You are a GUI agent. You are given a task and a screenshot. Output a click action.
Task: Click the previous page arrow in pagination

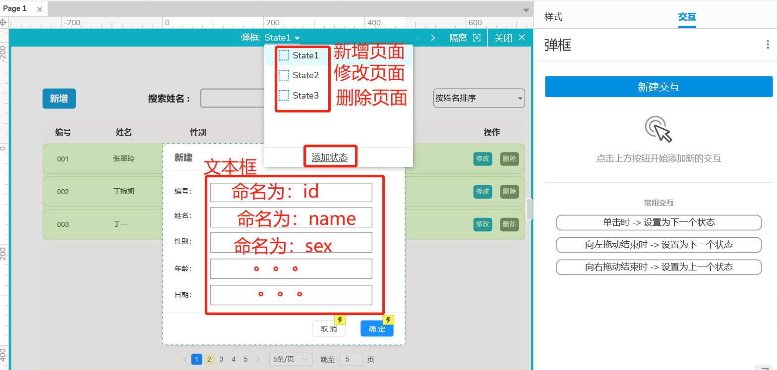(x=185, y=359)
